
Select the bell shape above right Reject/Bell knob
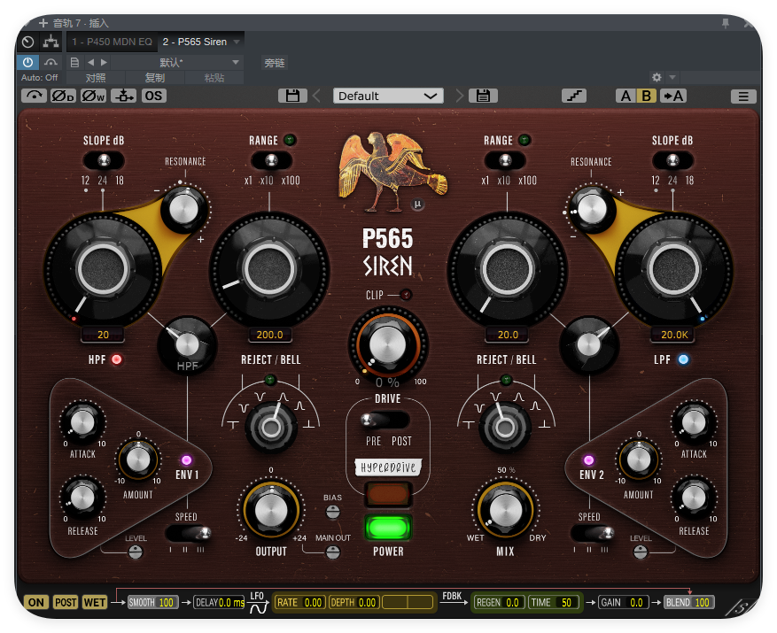coord(518,397)
